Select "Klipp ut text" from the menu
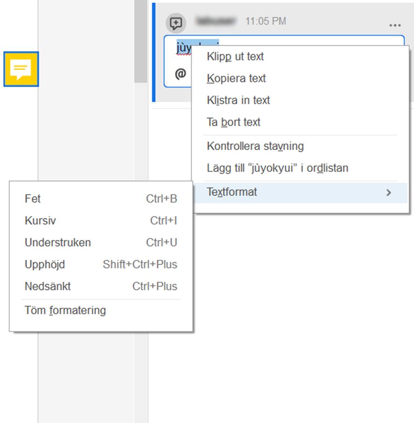The image size is (414, 423). coord(235,56)
